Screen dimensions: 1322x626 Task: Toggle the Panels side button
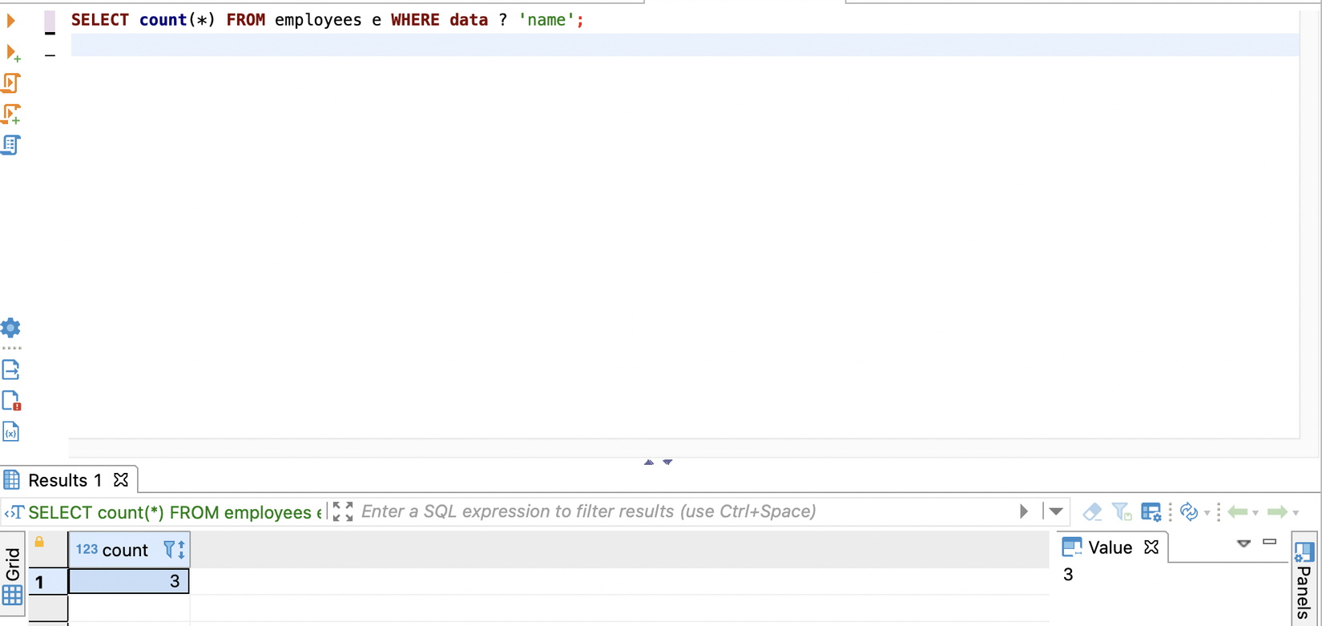(x=1304, y=579)
